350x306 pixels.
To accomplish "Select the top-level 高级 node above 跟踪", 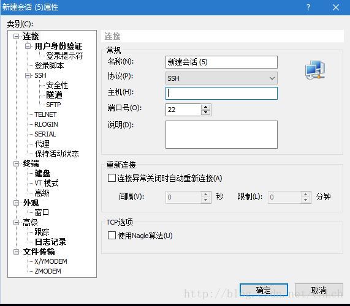I will pos(31,222).
